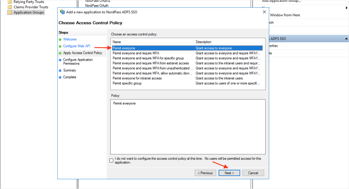The width and height of the screenshot is (349, 189).
Task: Click the Relying Party Trusts folder icon
Action: 10,2
